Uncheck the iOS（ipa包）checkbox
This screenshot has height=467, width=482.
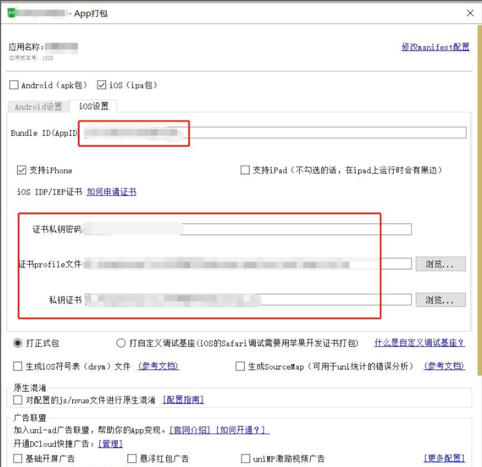point(101,85)
